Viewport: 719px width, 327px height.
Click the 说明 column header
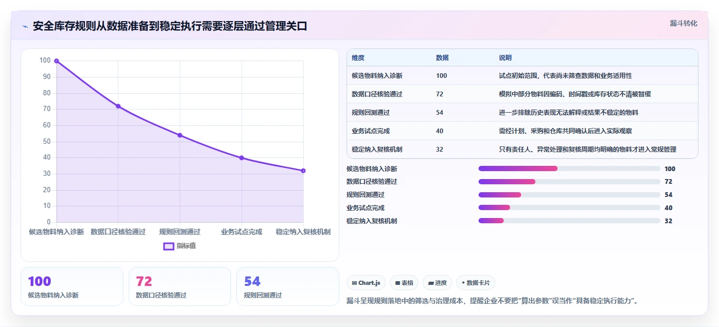(x=505, y=58)
